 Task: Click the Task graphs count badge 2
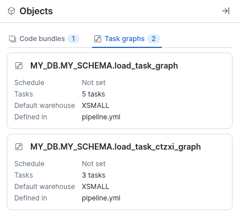point(154,39)
